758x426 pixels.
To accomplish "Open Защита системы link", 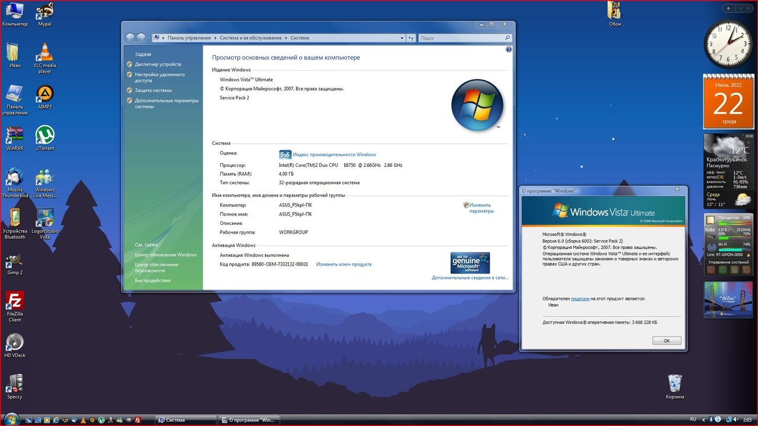I will 153,91.
